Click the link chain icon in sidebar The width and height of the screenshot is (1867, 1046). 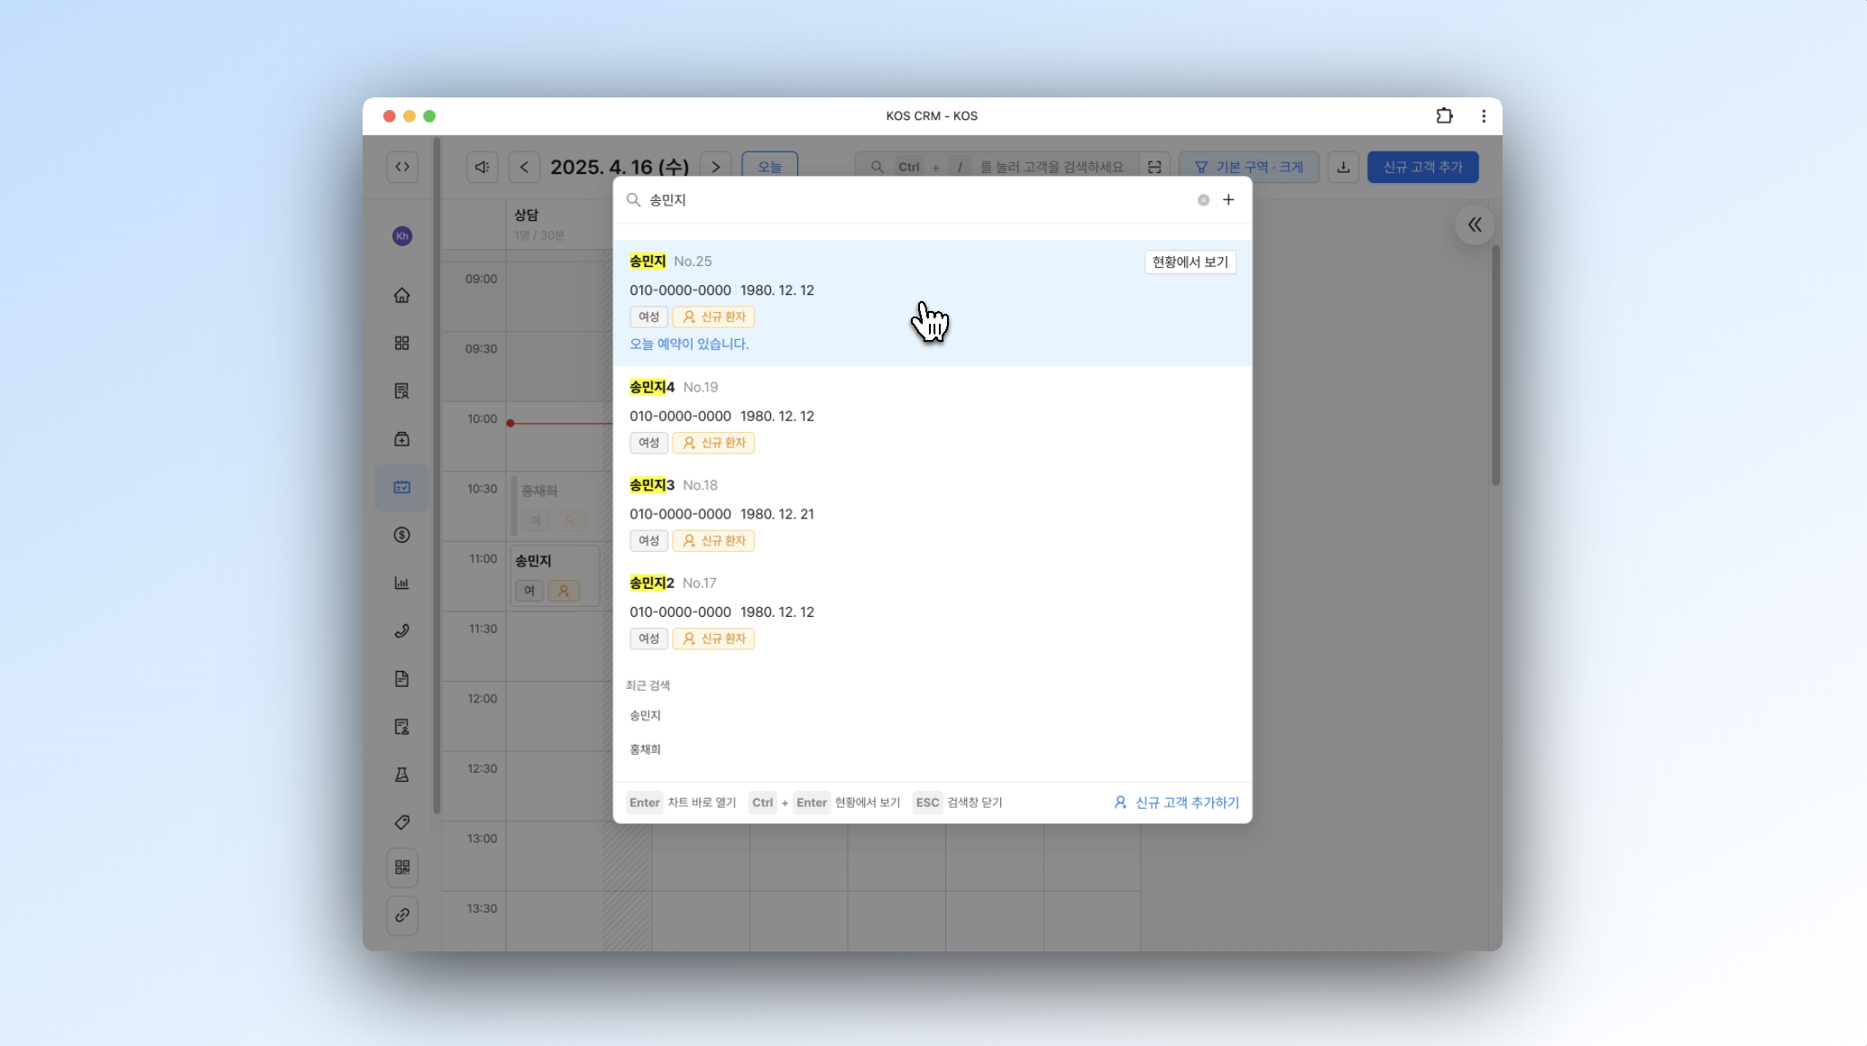401,915
